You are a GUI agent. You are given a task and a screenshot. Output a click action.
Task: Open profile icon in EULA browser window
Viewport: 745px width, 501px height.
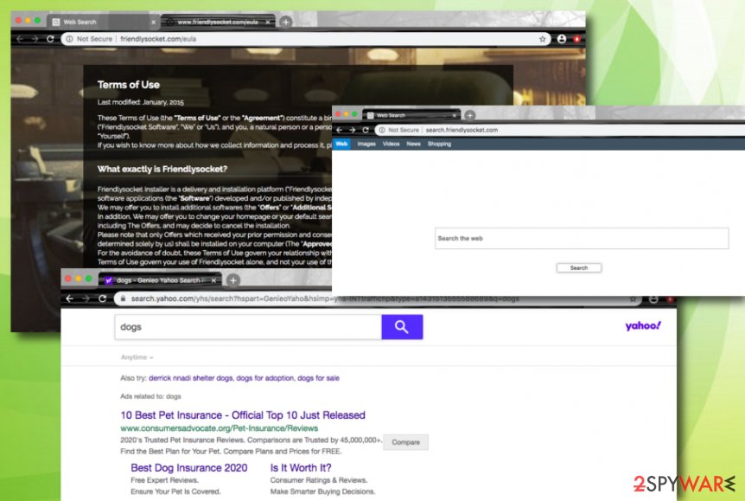point(562,39)
